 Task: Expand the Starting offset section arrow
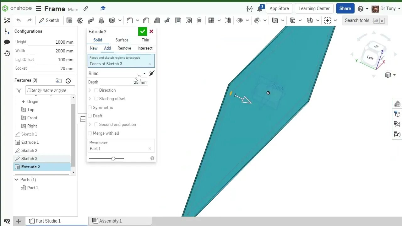pyautogui.click(x=90, y=99)
